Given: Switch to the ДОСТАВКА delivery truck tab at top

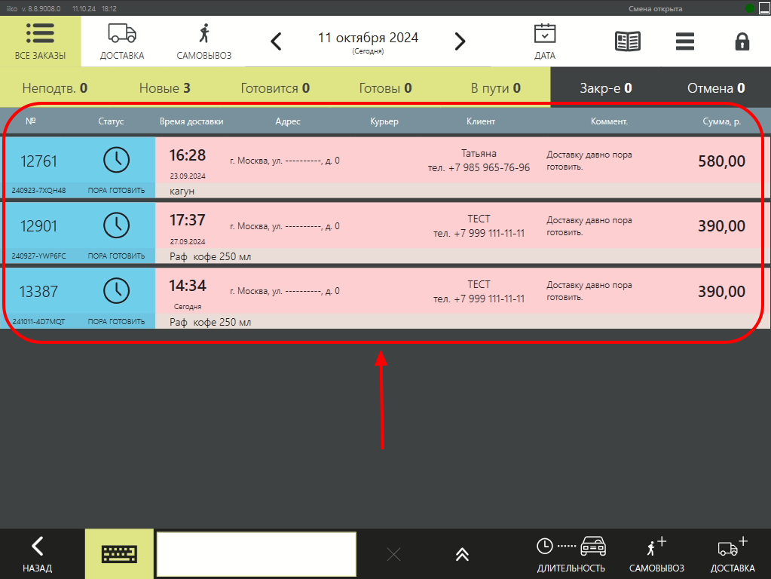Looking at the screenshot, I should [x=122, y=41].
